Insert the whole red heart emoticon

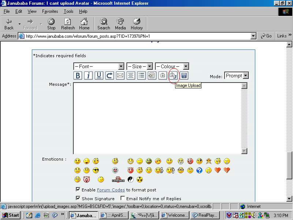[218, 170]
